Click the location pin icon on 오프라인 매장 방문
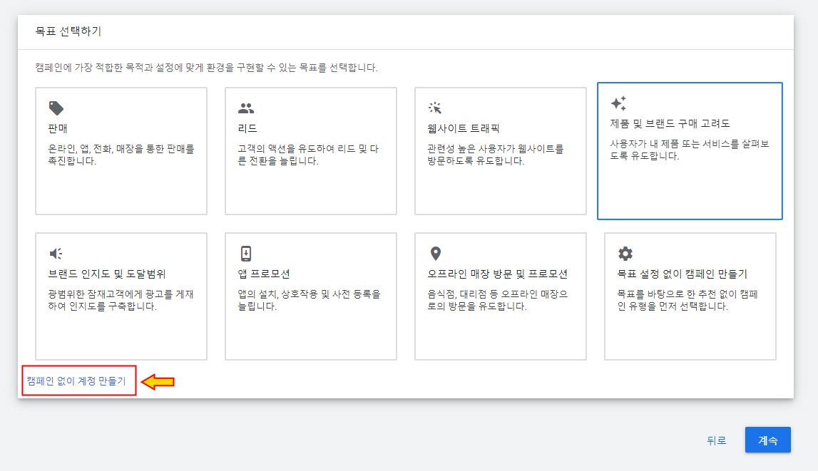Screen dimensions: 818x471 (436, 253)
